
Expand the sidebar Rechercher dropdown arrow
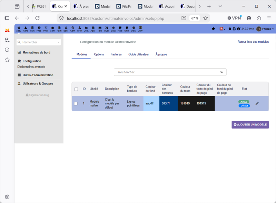pyautogui.click(x=59, y=42)
